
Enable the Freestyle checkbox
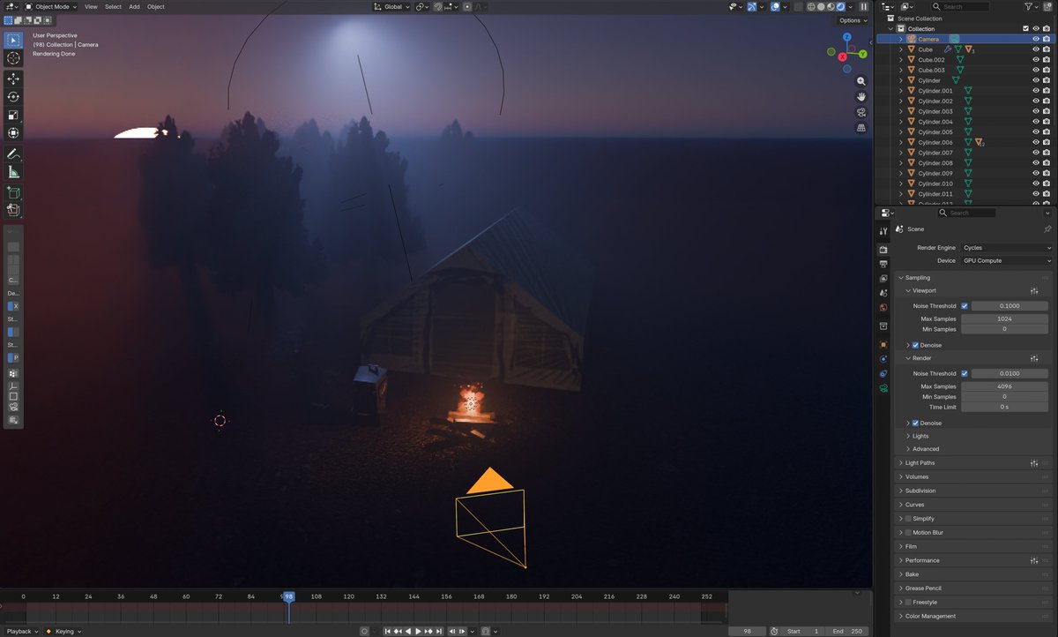(908, 603)
